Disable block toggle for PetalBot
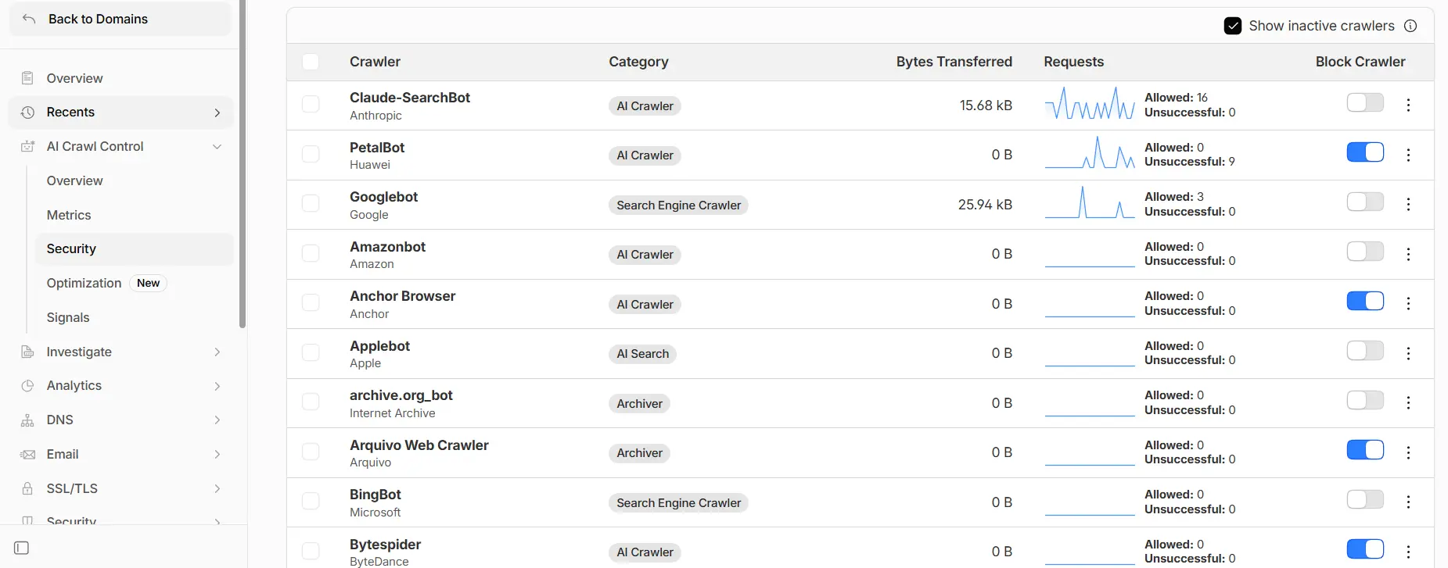1448x568 pixels. [x=1365, y=152]
